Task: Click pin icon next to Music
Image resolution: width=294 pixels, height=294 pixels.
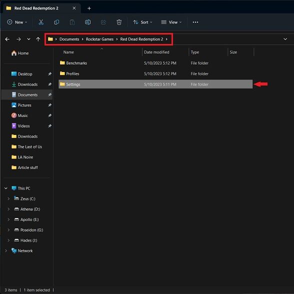Action: coord(49,115)
